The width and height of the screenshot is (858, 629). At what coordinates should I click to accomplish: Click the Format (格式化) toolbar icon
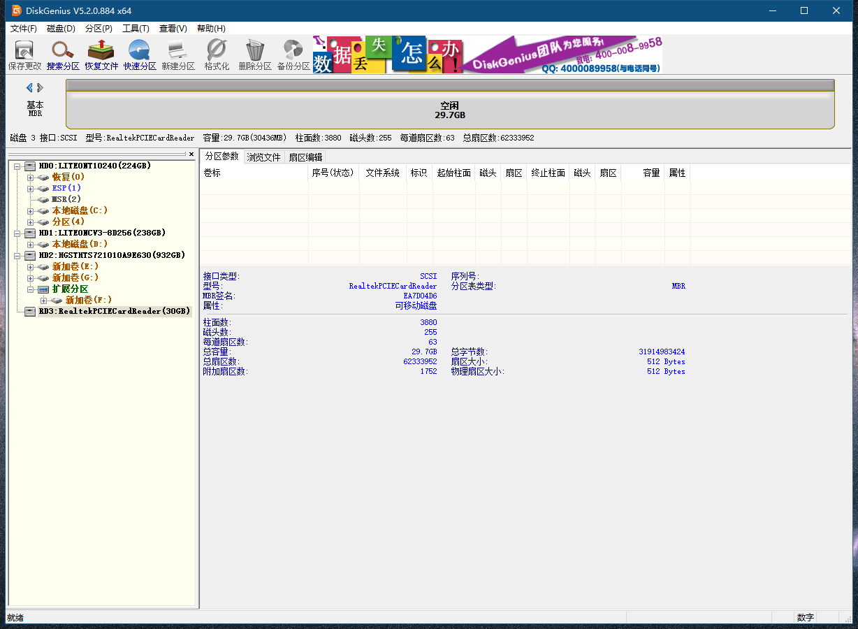[217, 55]
